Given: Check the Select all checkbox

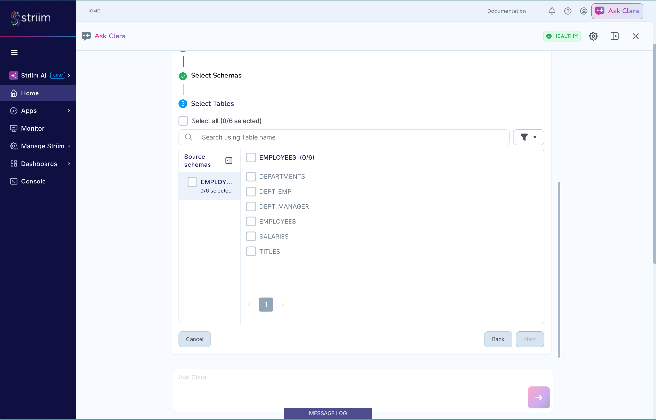Looking at the screenshot, I should [x=183, y=121].
